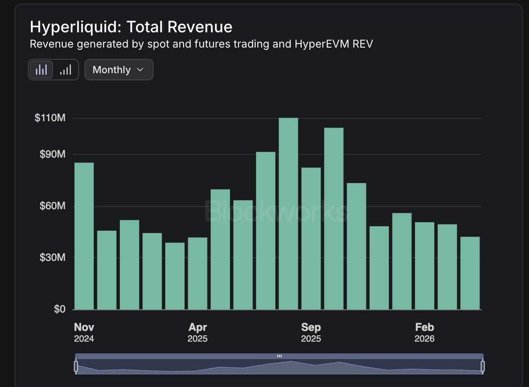Click the Feb 2026 revenue bar

pos(424,266)
